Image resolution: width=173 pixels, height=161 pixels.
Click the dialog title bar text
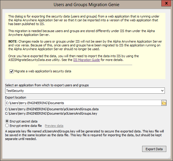(x=86, y=5)
